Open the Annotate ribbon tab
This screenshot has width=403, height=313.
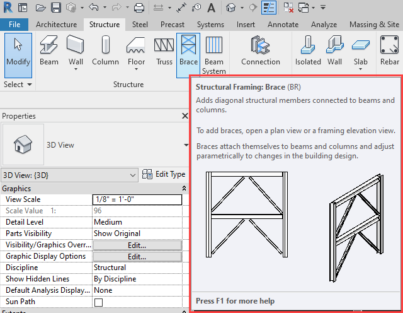[x=283, y=25]
